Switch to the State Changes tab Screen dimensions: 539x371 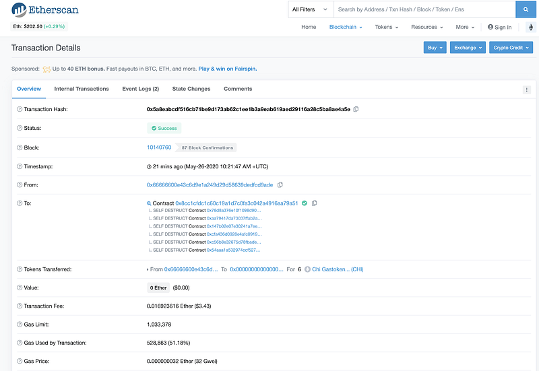[191, 89]
